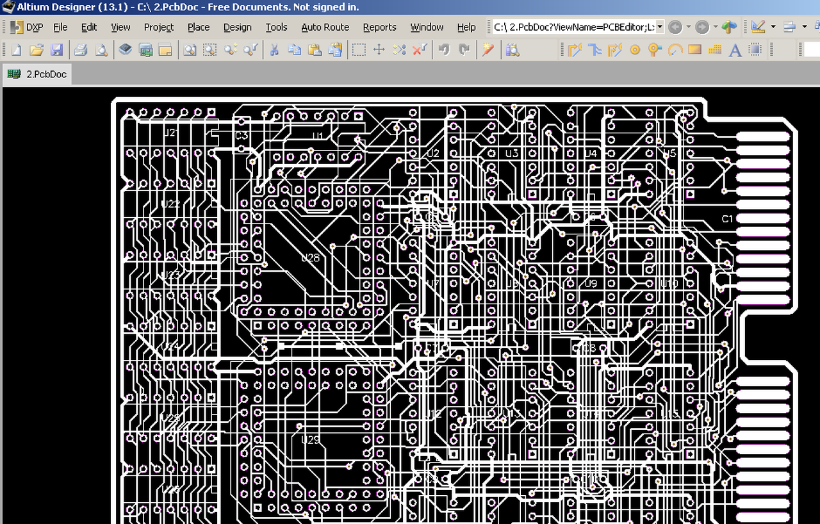820x524 pixels.
Task: Click the green PCB board toolbar icon
Action: click(145, 49)
